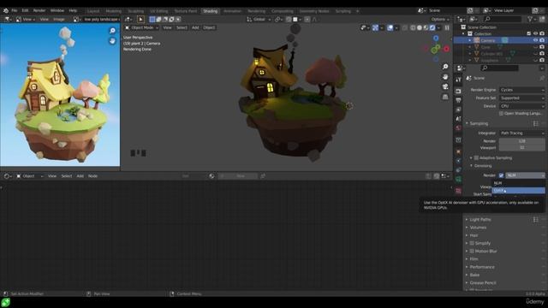Expand the Volumes panel

click(478, 228)
